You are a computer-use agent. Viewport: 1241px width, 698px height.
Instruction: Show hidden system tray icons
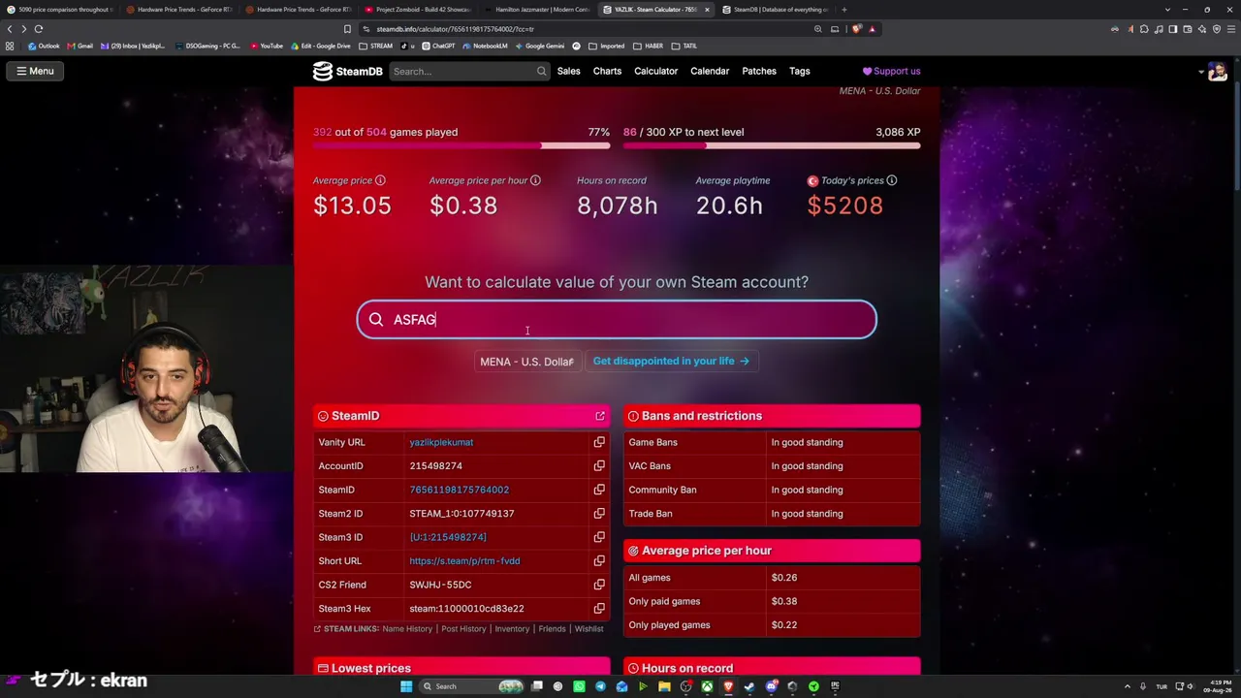click(x=1128, y=686)
